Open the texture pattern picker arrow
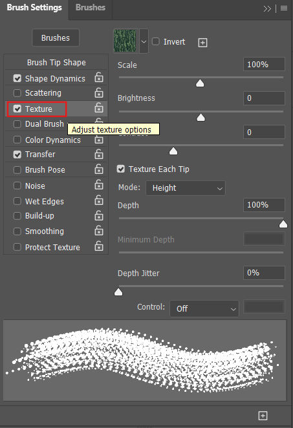Viewport: 293px width, 428px height. pyautogui.click(x=144, y=41)
